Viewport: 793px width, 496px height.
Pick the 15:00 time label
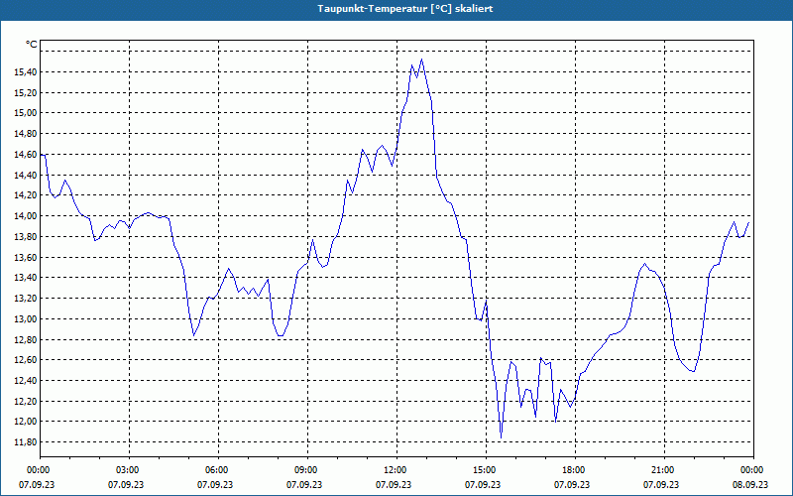pyautogui.click(x=484, y=470)
